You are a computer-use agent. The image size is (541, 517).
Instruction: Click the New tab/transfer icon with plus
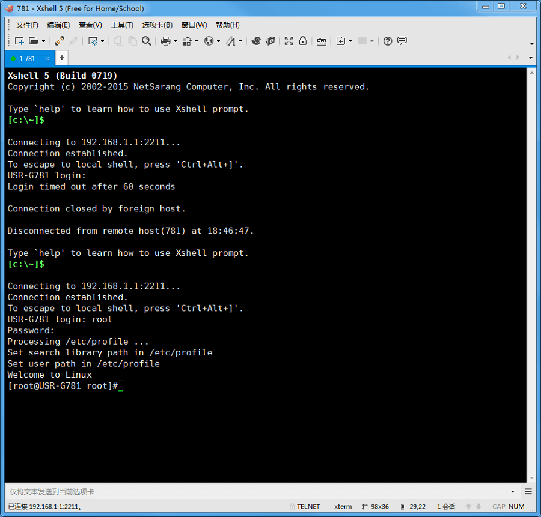[341, 41]
